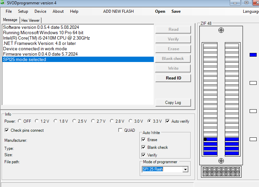Click ADD NEW FLASH in the menu bar
The width and height of the screenshot is (259, 187).
tap(118, 11)
